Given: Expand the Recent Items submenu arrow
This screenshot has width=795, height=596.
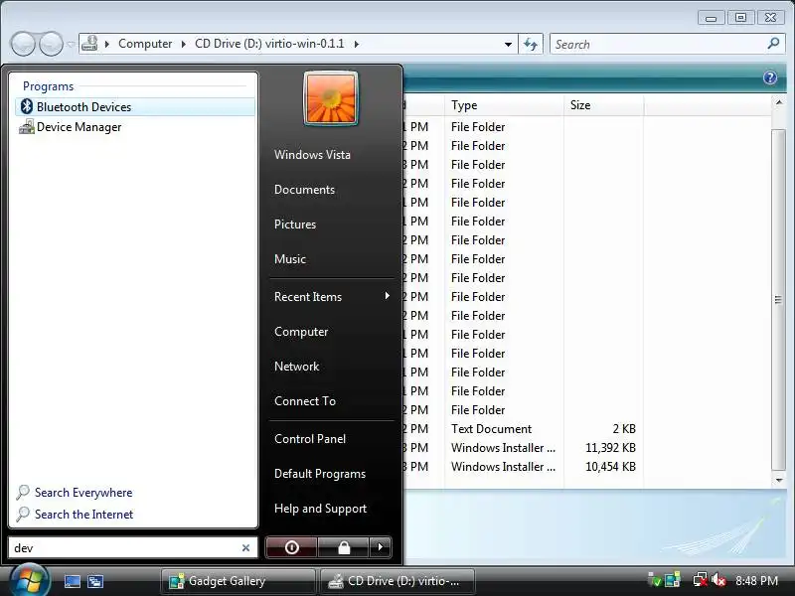Looking at the screenshot, I should click(388, 295).
